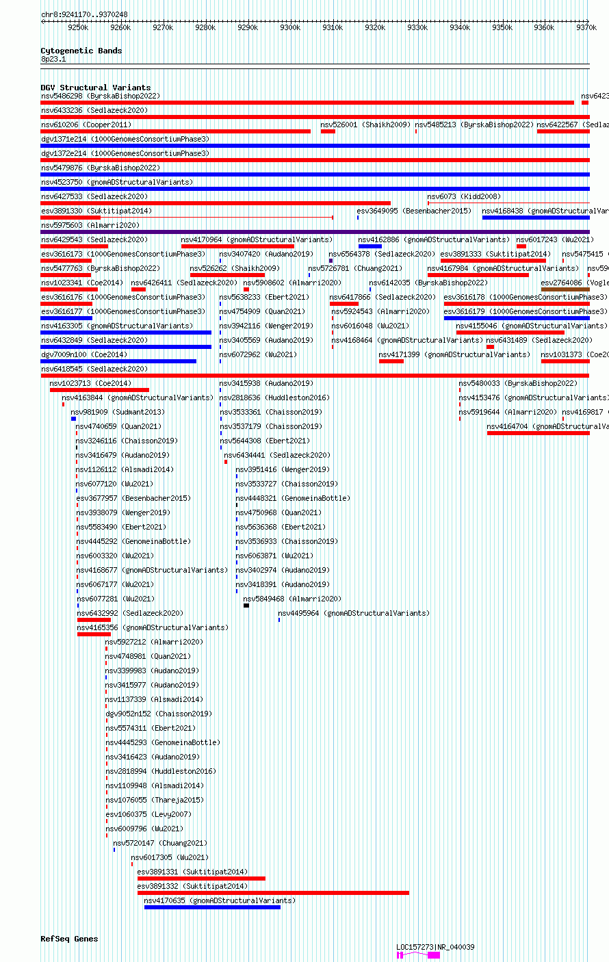Click the nsv526001 Shaikh2009 label
This screenshot has width=609, height=962.
click(365, 125)
